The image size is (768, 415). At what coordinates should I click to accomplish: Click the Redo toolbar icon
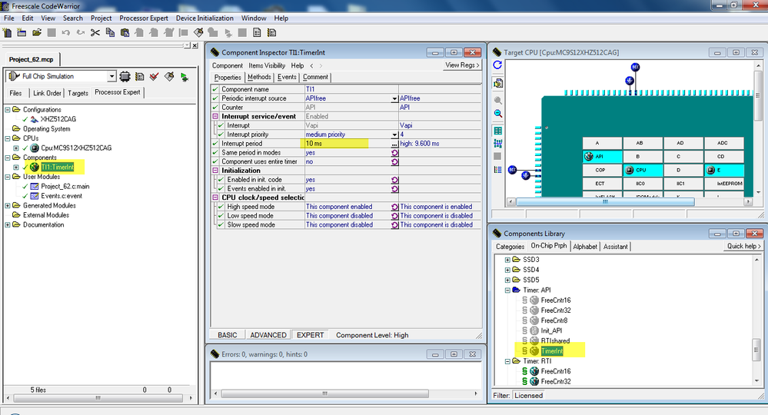coord(80,33)
